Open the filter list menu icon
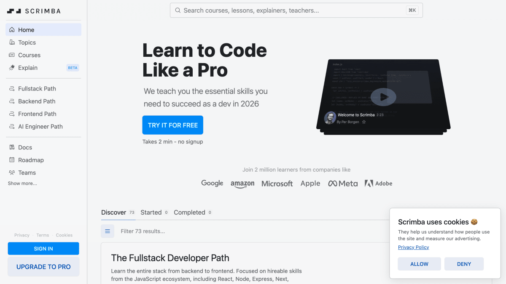 (108, 231)
